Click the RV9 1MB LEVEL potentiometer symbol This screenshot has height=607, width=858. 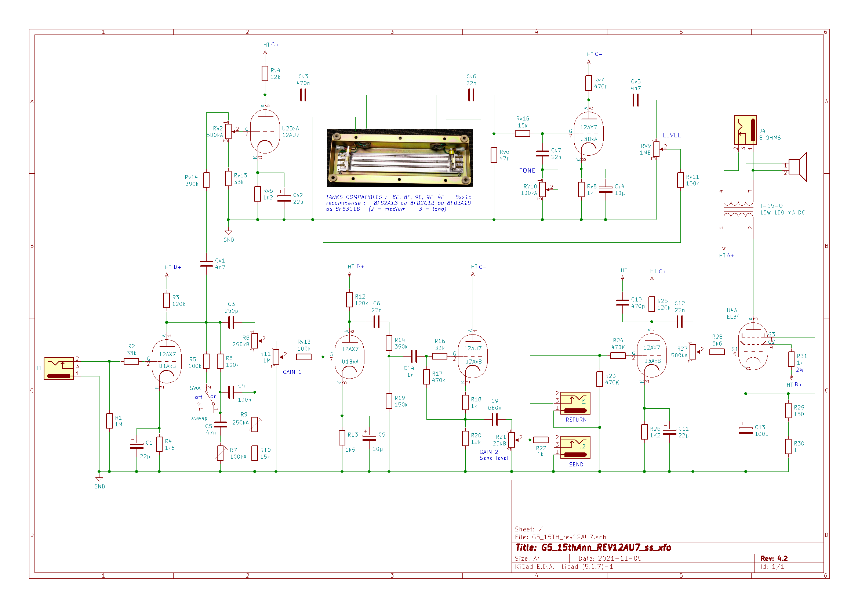pos(657,149)
